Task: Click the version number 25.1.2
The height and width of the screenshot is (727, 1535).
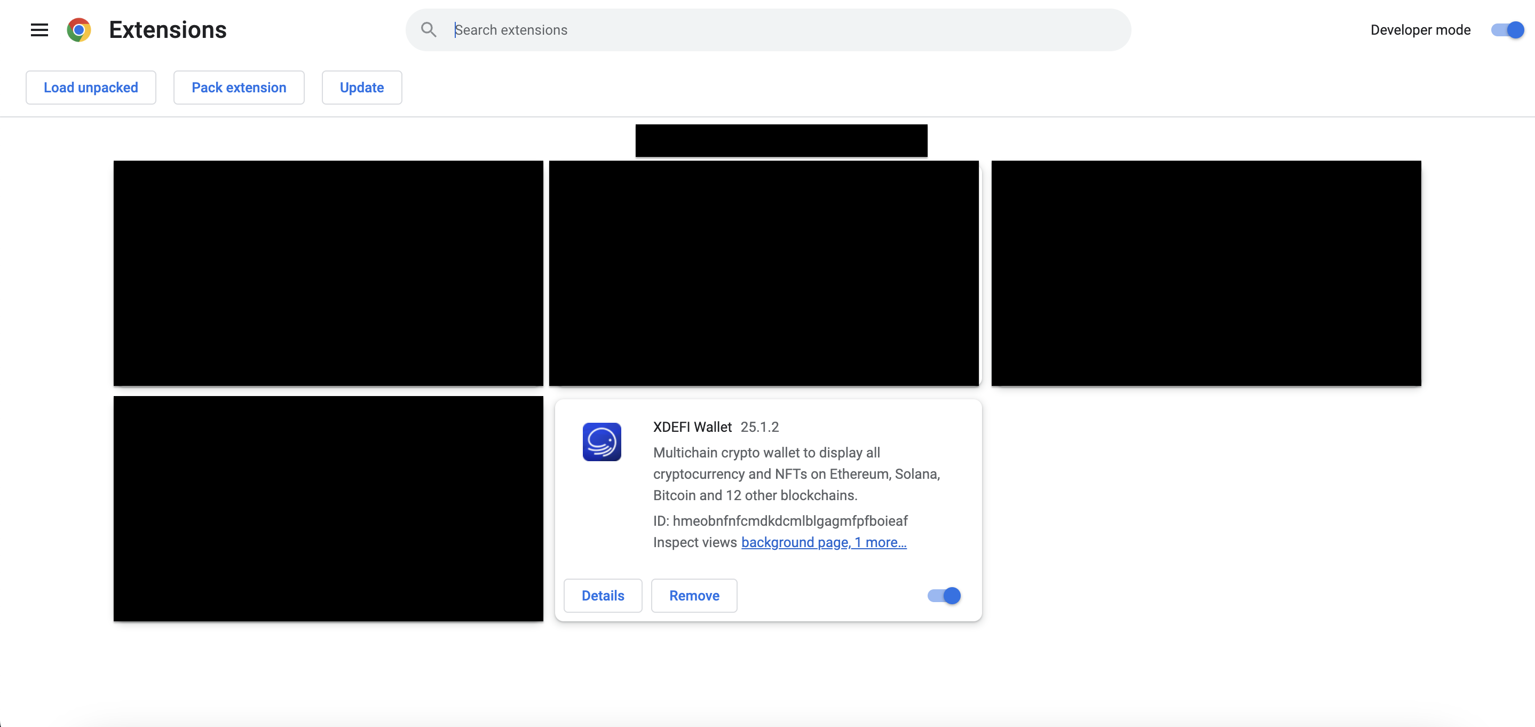Action: coord(759,426)
